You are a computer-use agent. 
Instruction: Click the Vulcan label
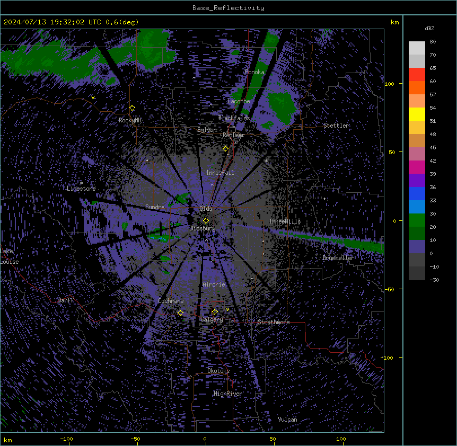coord(288,420)
